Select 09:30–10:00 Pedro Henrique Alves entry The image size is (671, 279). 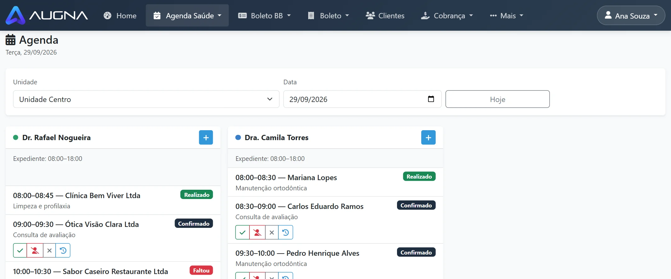[335, 261]
